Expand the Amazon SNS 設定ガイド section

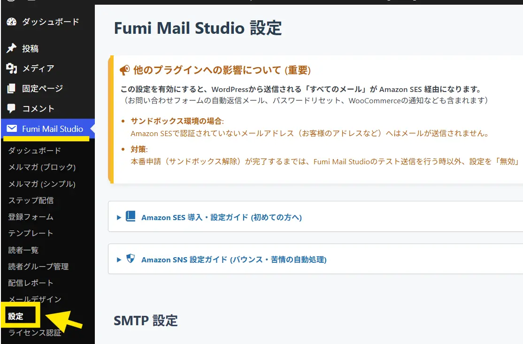click(x=233, y=260)
